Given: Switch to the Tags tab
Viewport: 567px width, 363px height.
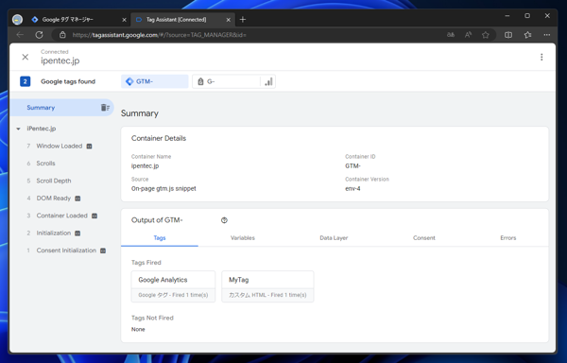Looking at the screenshot, I should point(160,238).
